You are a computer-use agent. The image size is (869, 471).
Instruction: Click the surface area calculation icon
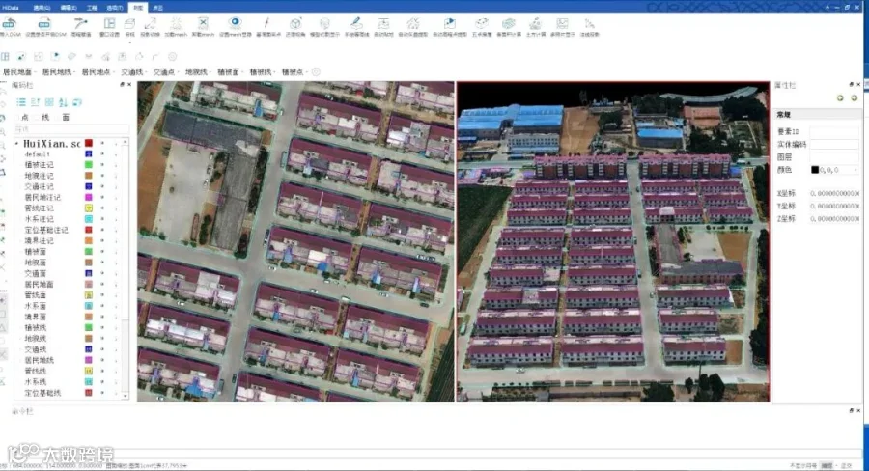click(508, 23)
